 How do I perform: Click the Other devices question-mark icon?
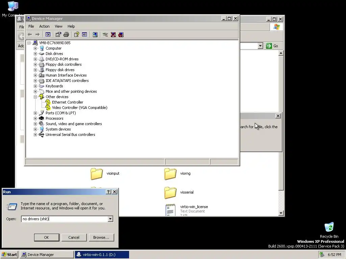[41, 97]
